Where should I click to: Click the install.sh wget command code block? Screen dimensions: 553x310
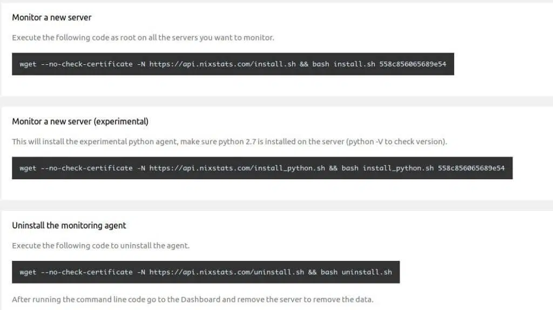click(x=233, y=64)
